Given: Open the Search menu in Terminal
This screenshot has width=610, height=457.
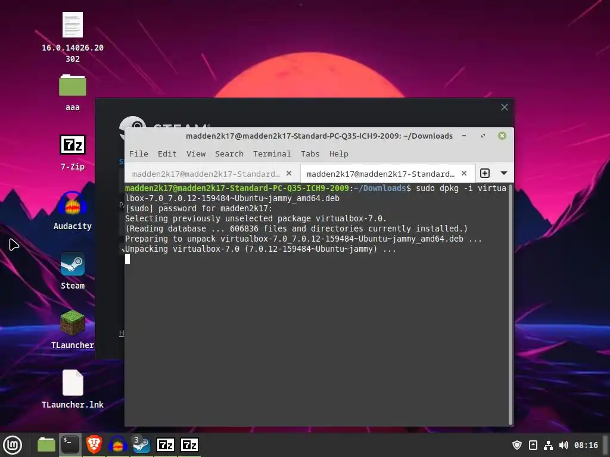Looking at the screenshot, I should click(x=229, y=154).
